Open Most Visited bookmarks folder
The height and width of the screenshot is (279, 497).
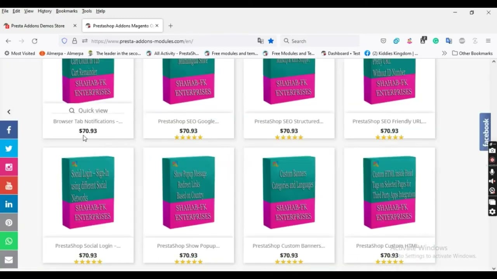tap(19, 53)
